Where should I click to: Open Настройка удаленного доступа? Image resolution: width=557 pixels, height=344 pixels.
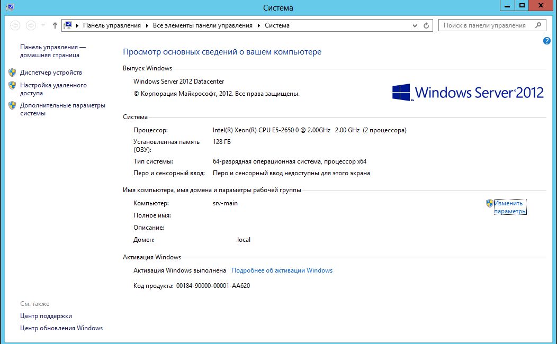pyautogui.click(x=53, y=89)
